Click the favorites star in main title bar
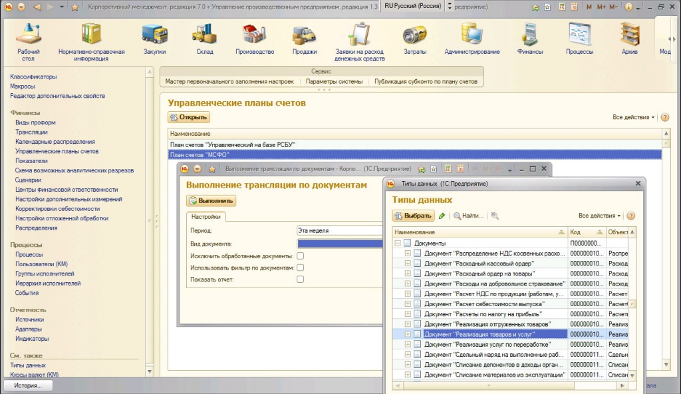This screenshot has height=394, width=681. [x=74, y=7]
